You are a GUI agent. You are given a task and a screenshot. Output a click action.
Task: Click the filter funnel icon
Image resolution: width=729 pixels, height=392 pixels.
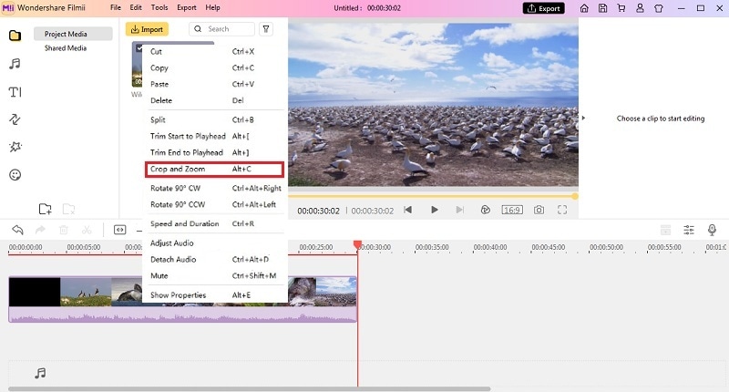pos(266,29)
